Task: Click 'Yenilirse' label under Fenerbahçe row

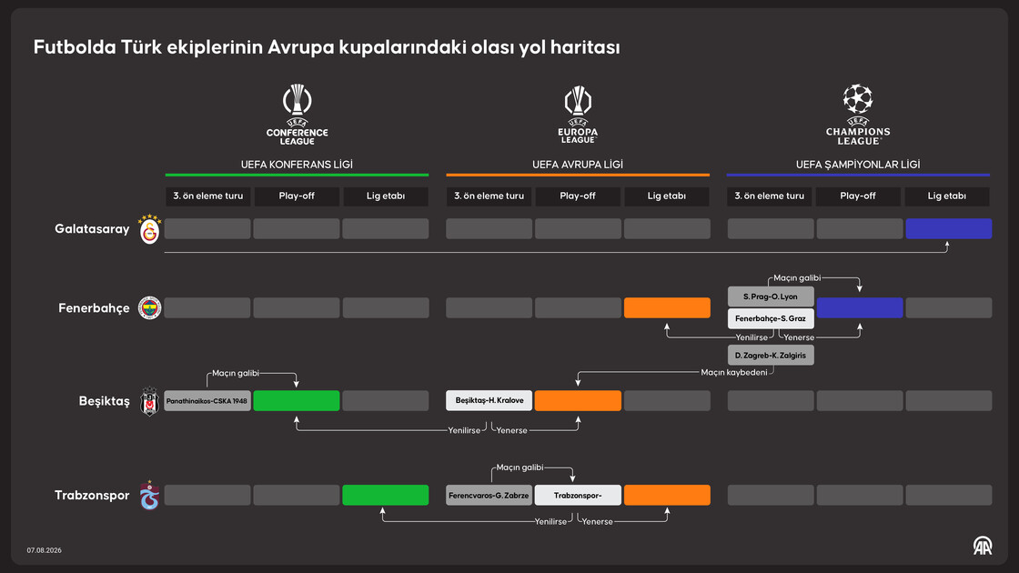Action: click(752, 337)
